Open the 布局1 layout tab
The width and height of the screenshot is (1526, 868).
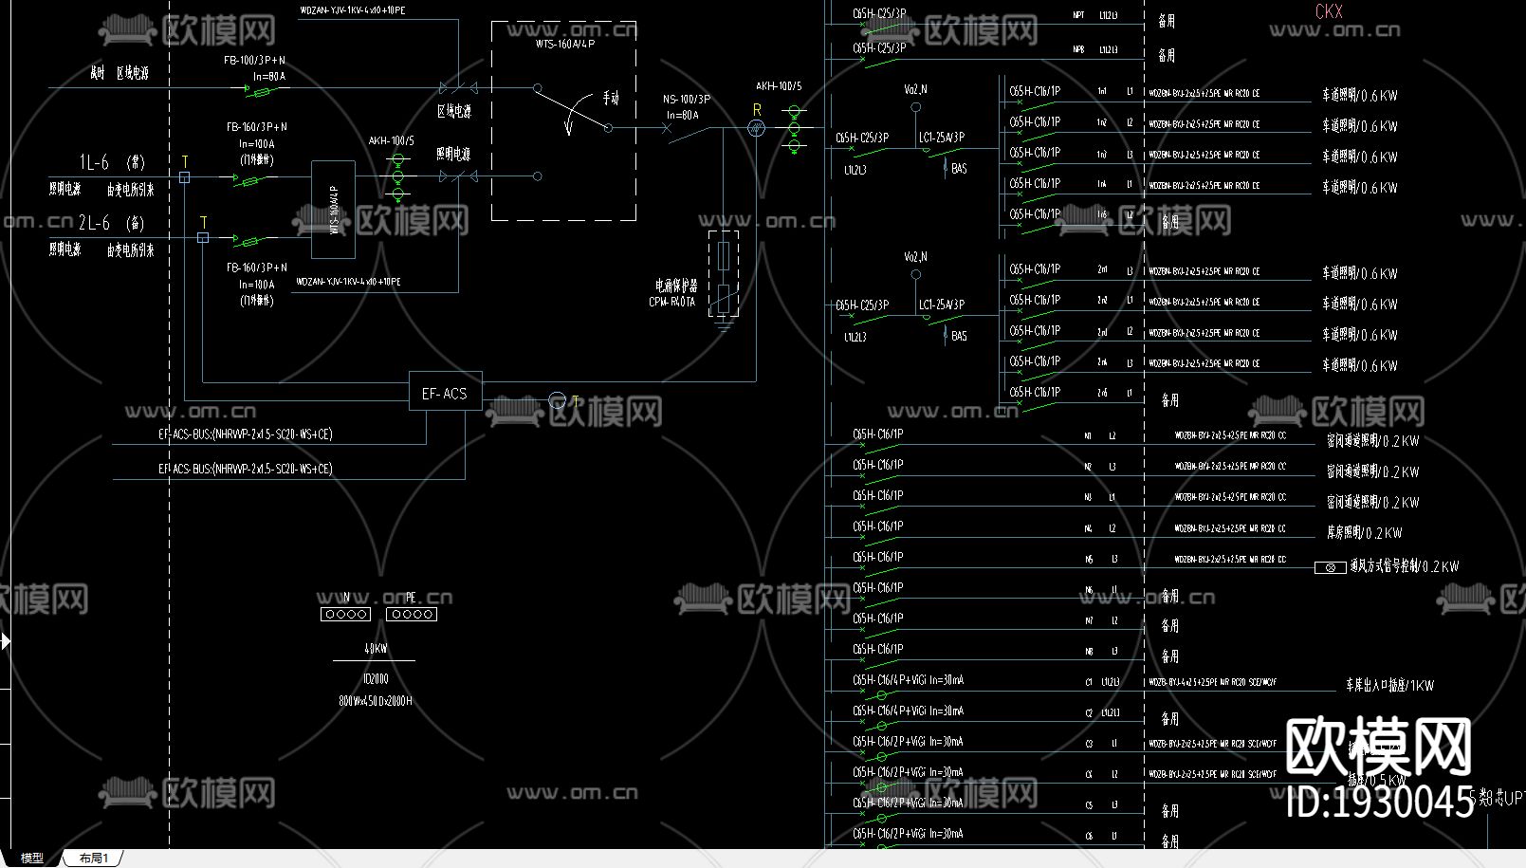tap(94, 858)
